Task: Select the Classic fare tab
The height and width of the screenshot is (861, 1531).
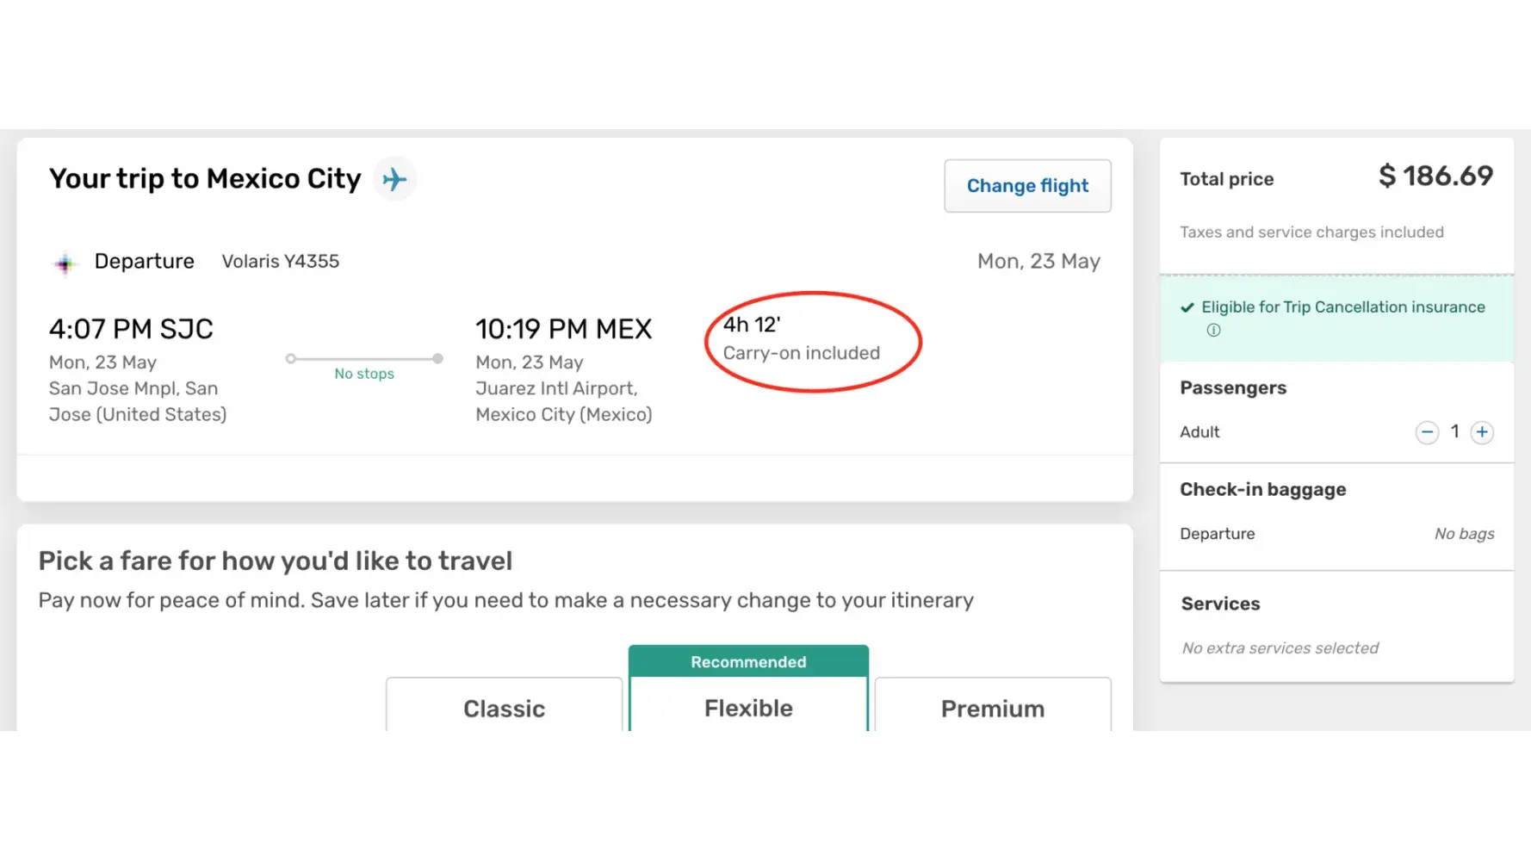Action: pos(504,709)
